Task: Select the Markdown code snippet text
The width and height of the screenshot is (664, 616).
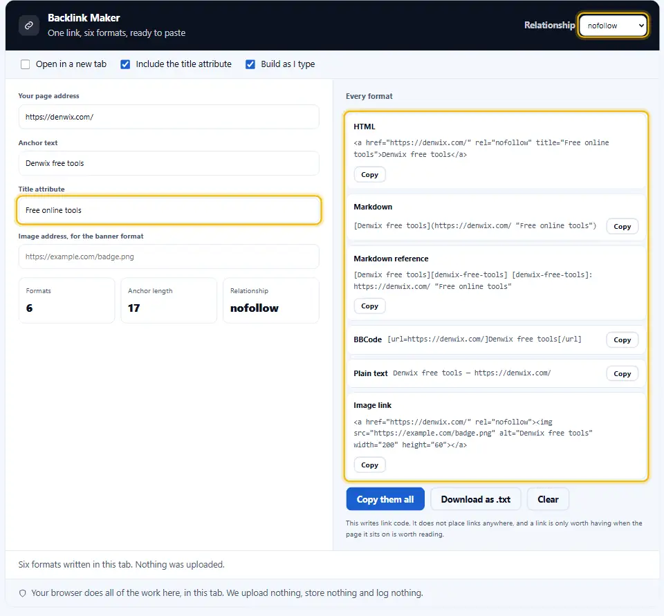Action: [x=474, y=225]
